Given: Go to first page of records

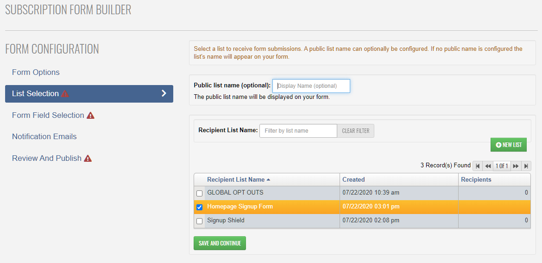Looking at the screenshot, I should coord(478,166).
